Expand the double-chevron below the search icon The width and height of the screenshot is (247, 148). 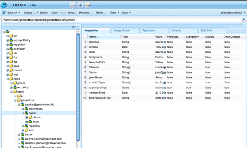[243, 24]
